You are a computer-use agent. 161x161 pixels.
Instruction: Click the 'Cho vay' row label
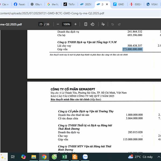point(63,136)
